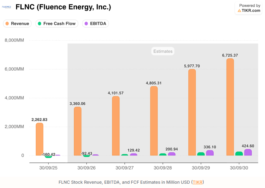The width and height of the screenshot is (265, 188).
Task: Click the TIKR logo triangle icon
Action: tap(239, 11)
